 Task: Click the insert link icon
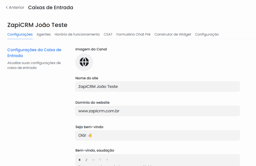(x=93, y=160)
